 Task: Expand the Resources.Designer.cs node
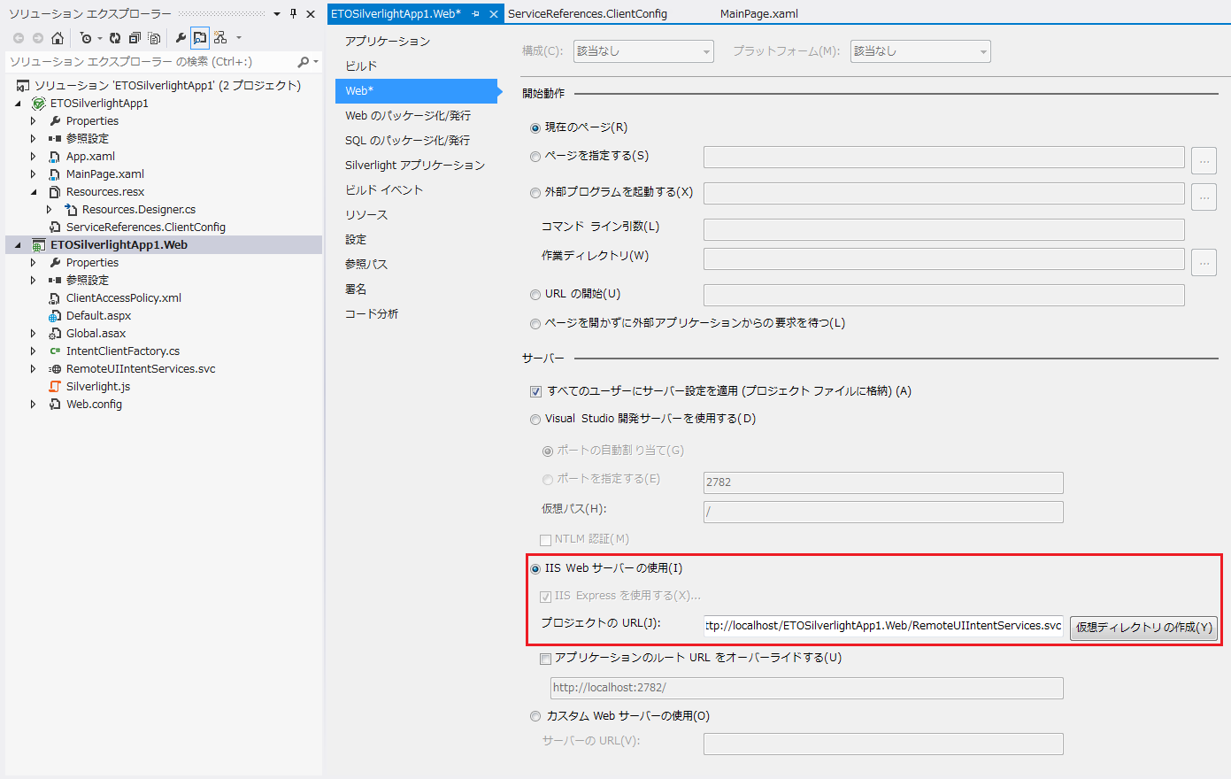50,210
